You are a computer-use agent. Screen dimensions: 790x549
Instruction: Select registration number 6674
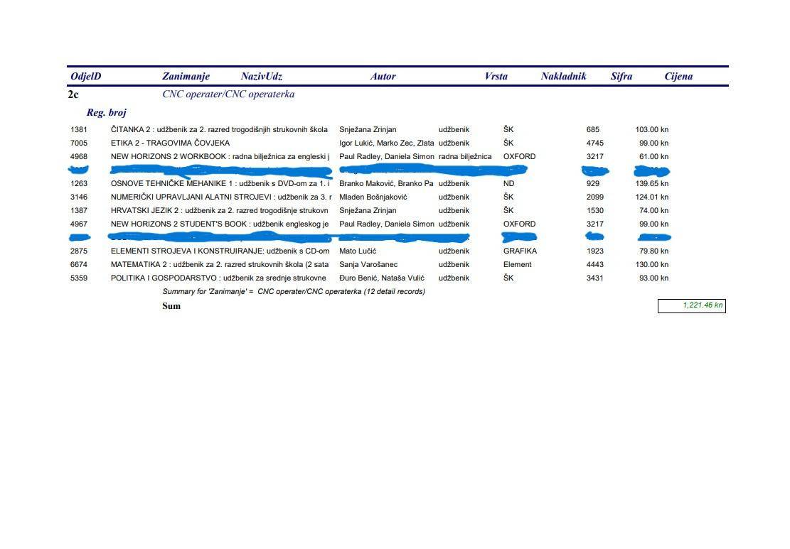coord(79,265)
